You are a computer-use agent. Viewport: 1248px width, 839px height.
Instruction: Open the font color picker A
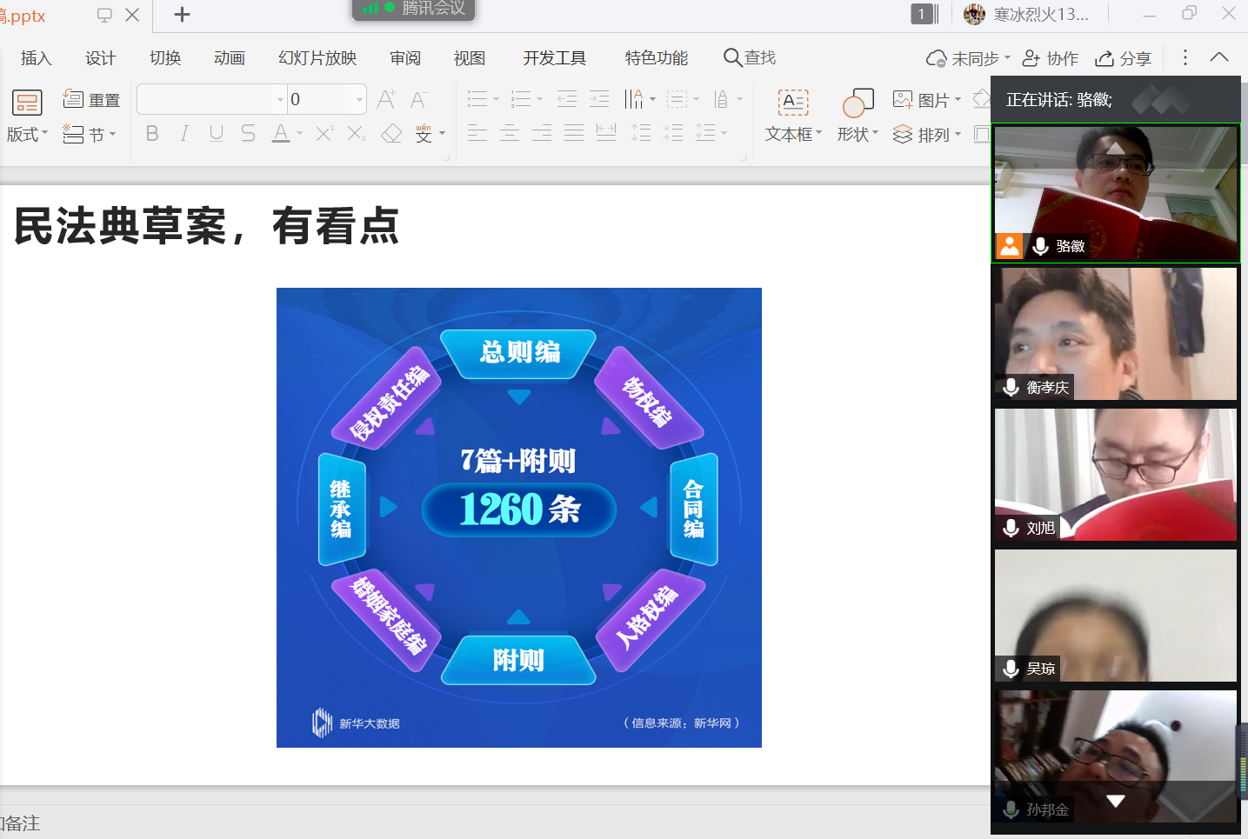click(280, 133)
